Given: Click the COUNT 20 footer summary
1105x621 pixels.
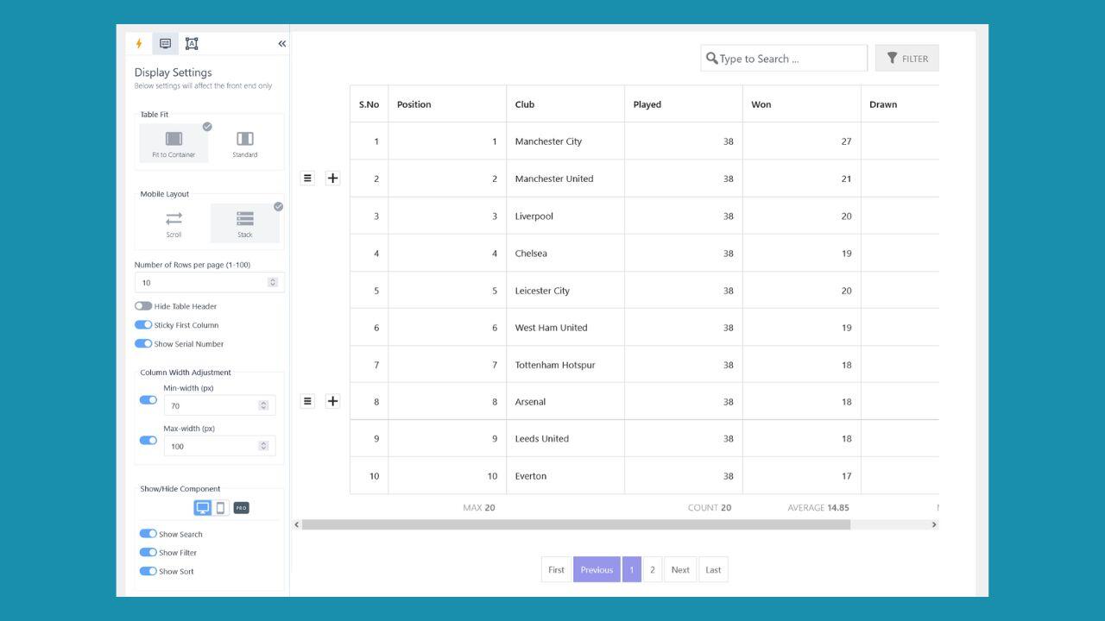Looking at the screenshot, I should click(x=710, y=508).
